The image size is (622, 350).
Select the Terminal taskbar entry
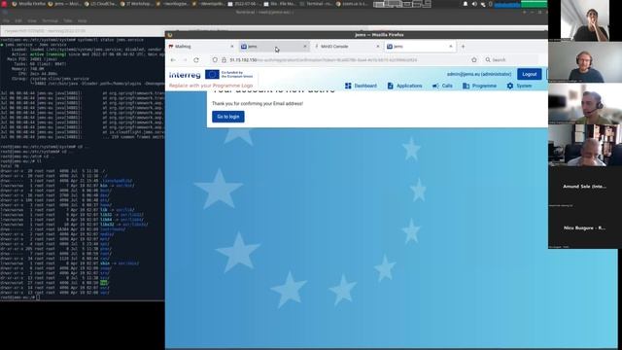click(317, 4)
